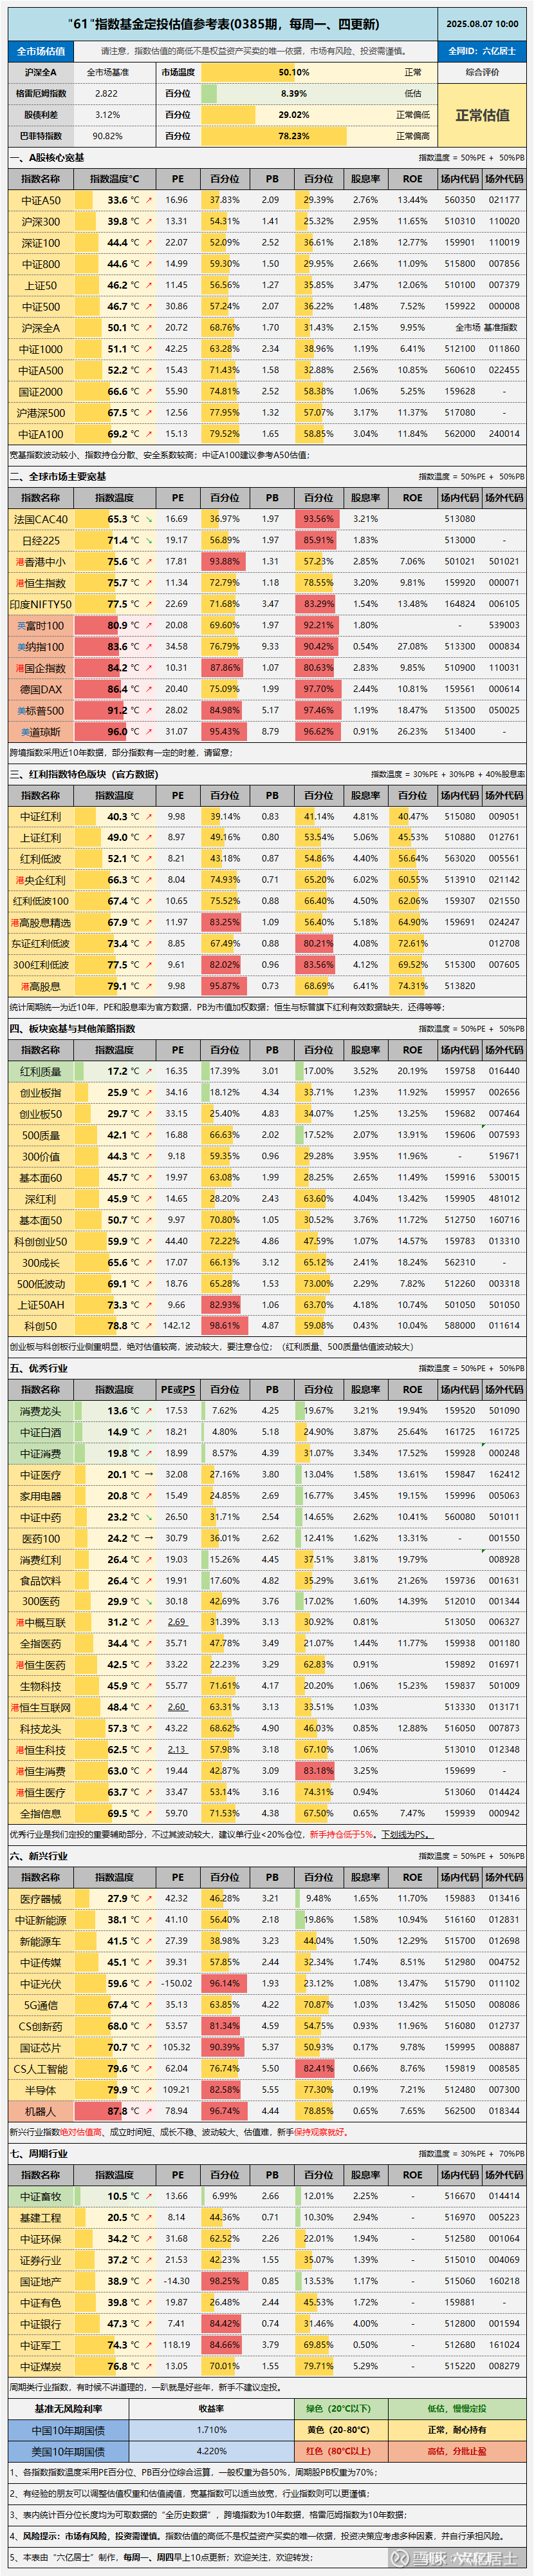Click the arrow beside 中证煤炭 temperature
This screenshot has width=534, height=2576.
click(x=149, y=2366)
